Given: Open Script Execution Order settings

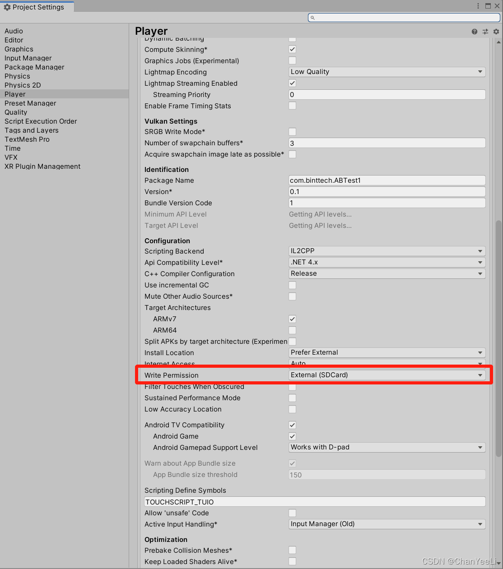Looking at the screenshot, I should pos(64,121).
